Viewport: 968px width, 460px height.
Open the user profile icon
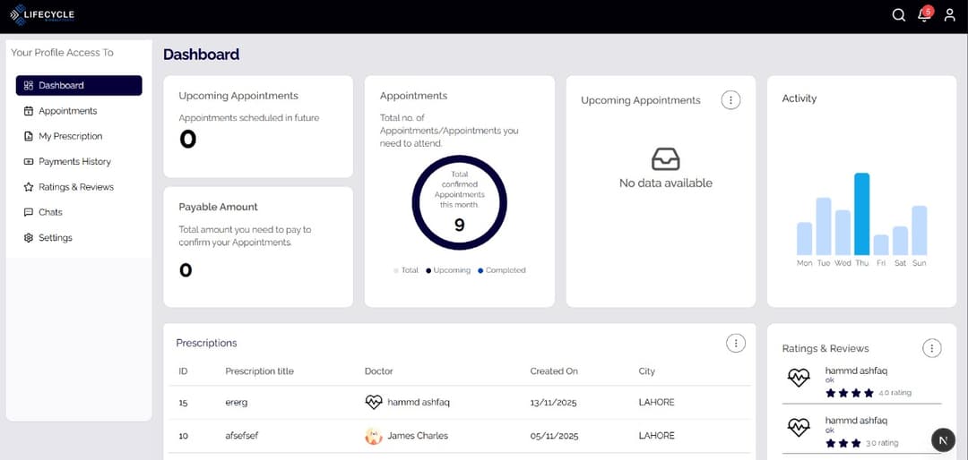click(x=949, y=15)
